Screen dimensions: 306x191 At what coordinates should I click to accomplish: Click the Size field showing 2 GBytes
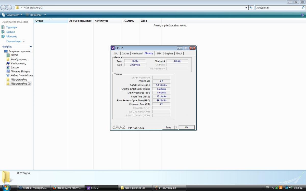click(x=135, y=65)
